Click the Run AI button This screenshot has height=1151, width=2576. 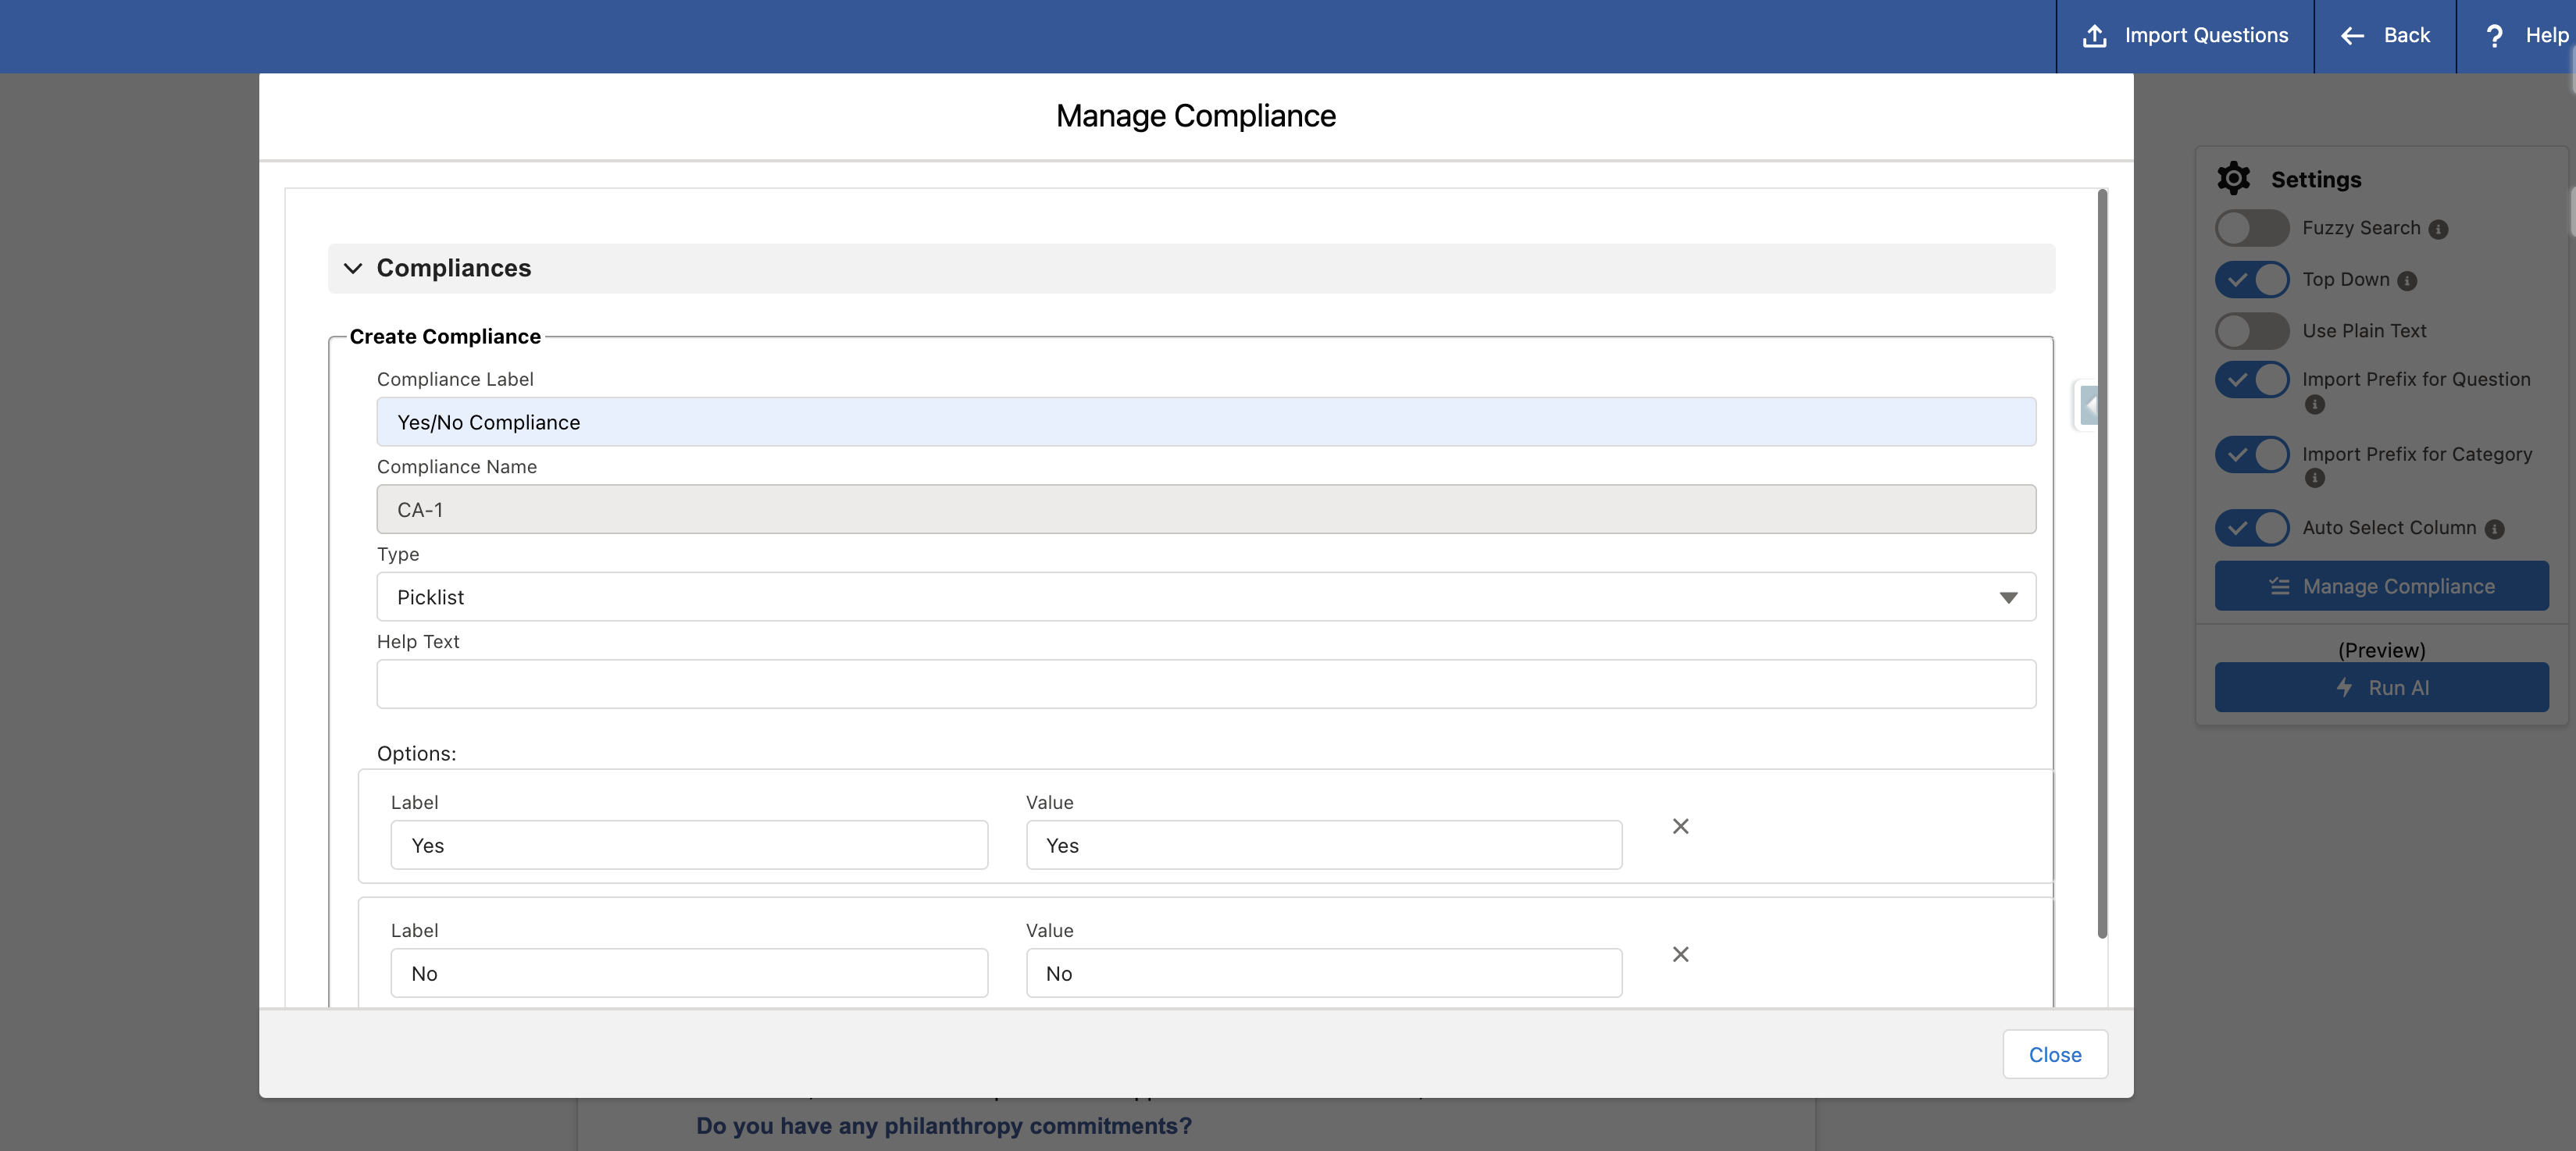(x=2381, y=687)
